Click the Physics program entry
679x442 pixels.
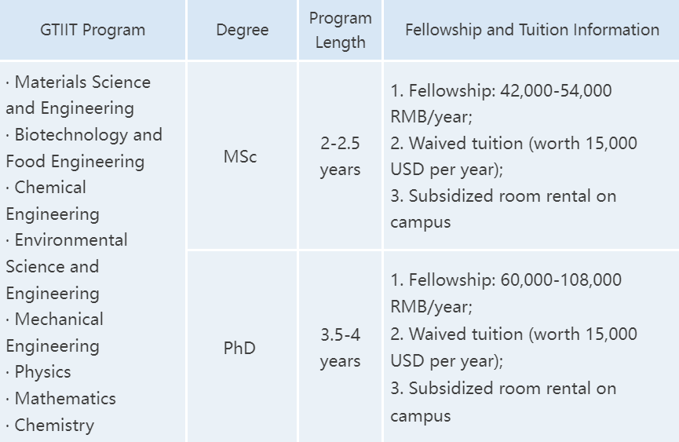(x=42, y=372)
